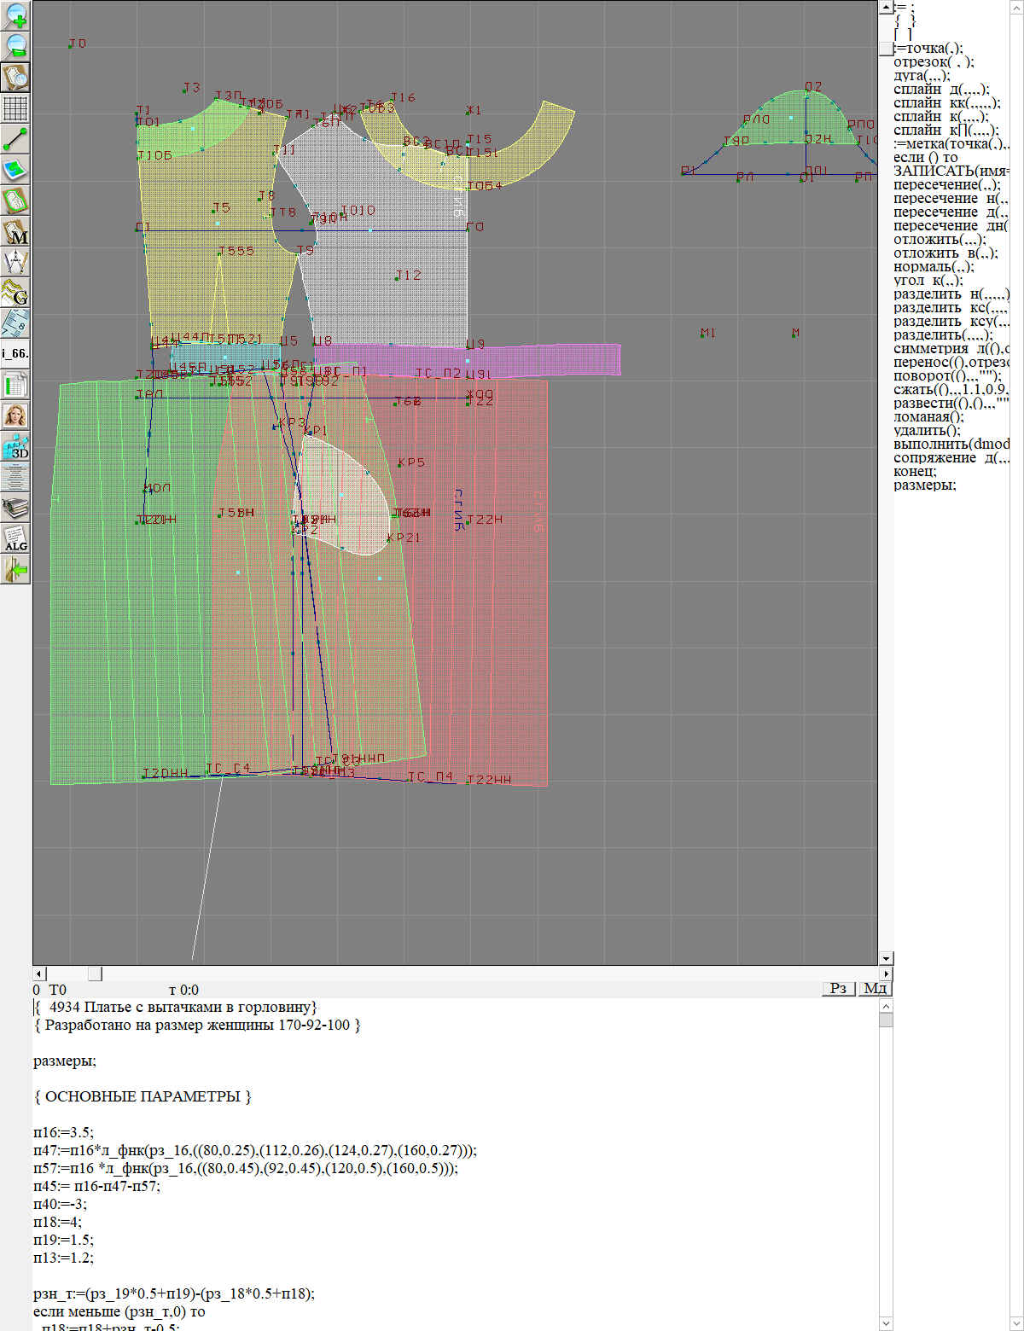This screenshot has height=1331, width=1024.
Task: Open the pattern pieces icon marked M
Action: click(x=15, y=232)
